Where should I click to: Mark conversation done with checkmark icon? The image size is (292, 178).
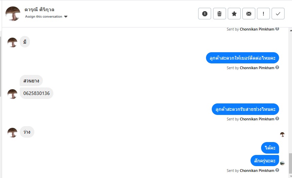pos(278,14)
